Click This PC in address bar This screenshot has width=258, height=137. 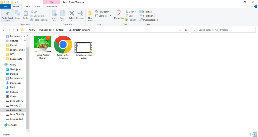31,30
